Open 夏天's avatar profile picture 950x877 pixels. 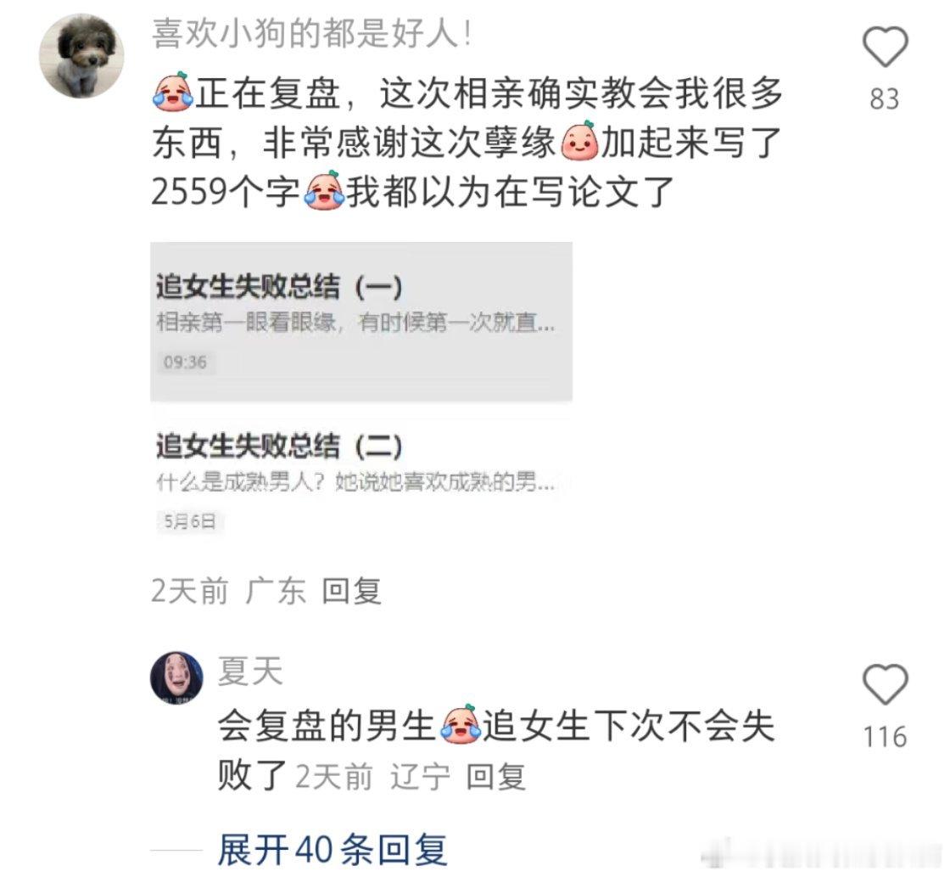(177, 678)
